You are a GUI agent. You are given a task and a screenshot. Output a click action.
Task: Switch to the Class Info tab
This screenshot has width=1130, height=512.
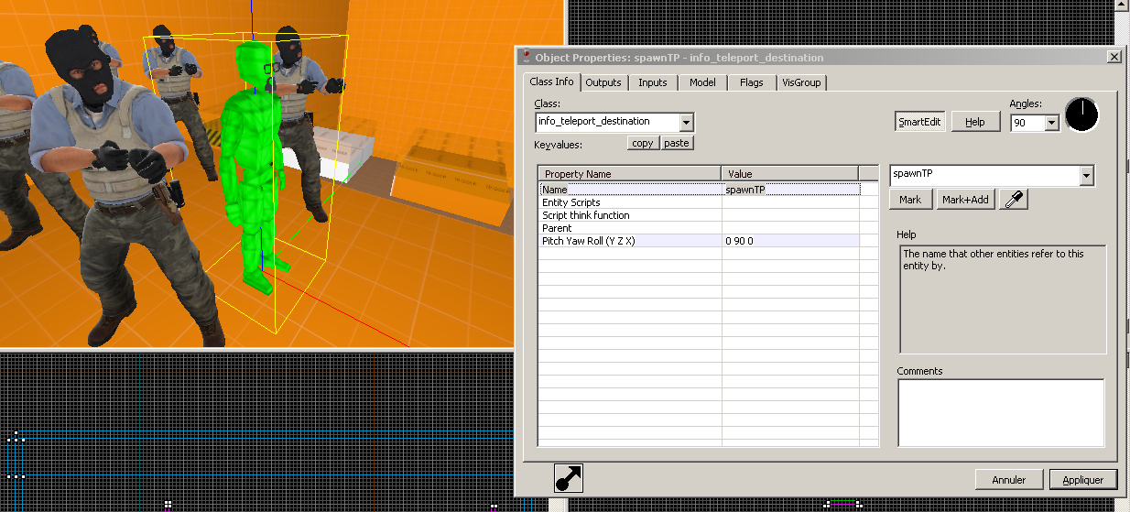pyautogui.click(x=551, y=82)
